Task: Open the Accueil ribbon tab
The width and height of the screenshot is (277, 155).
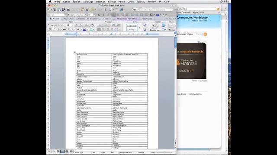Action: coord(55,19)
